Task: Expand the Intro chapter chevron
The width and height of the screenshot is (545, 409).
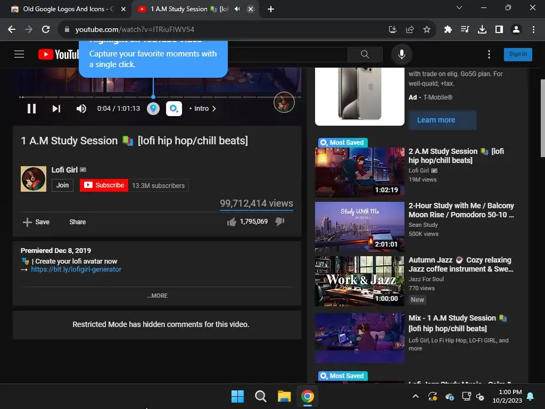Action: [x=214, y=109]
